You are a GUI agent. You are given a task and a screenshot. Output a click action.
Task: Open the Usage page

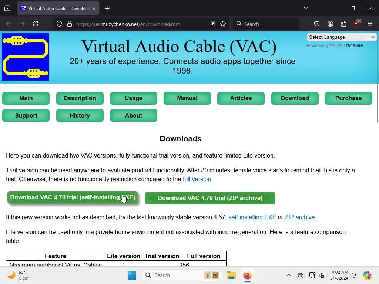(x=133, y=98)
